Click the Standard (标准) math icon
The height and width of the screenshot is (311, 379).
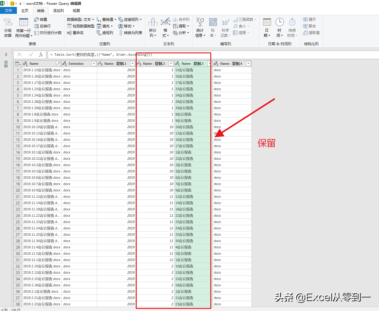(213, 22)
